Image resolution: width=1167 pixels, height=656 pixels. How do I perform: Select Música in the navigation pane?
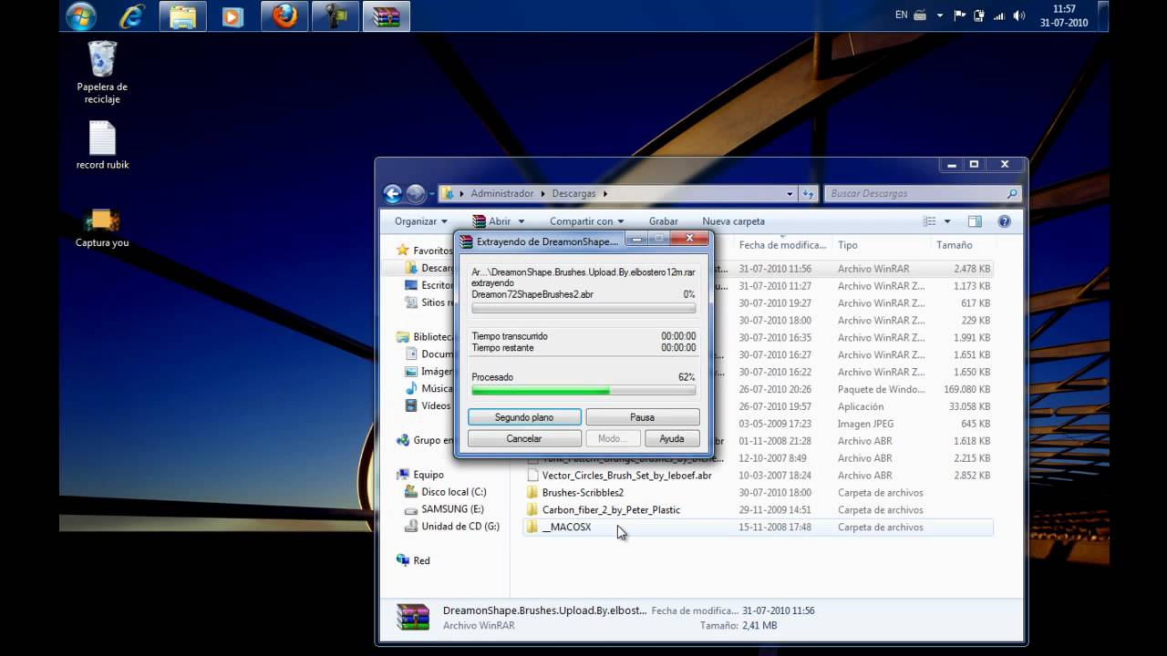point(429,389)
